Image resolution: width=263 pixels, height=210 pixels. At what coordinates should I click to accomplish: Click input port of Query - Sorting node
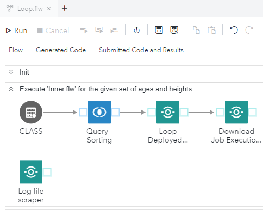click(83, 112)
